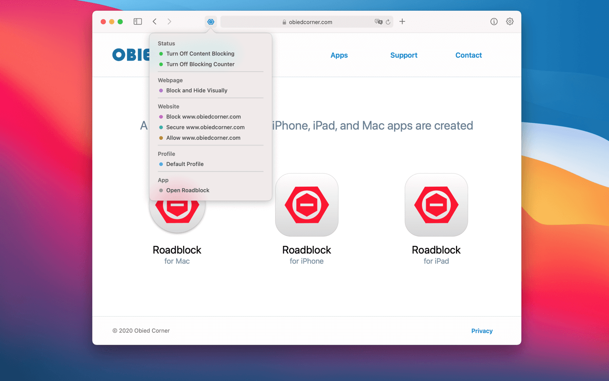Image resolution: width=609 pixels, height=381 pixels.
Task: Zoom the Safari window with green button
Action: 120,22
